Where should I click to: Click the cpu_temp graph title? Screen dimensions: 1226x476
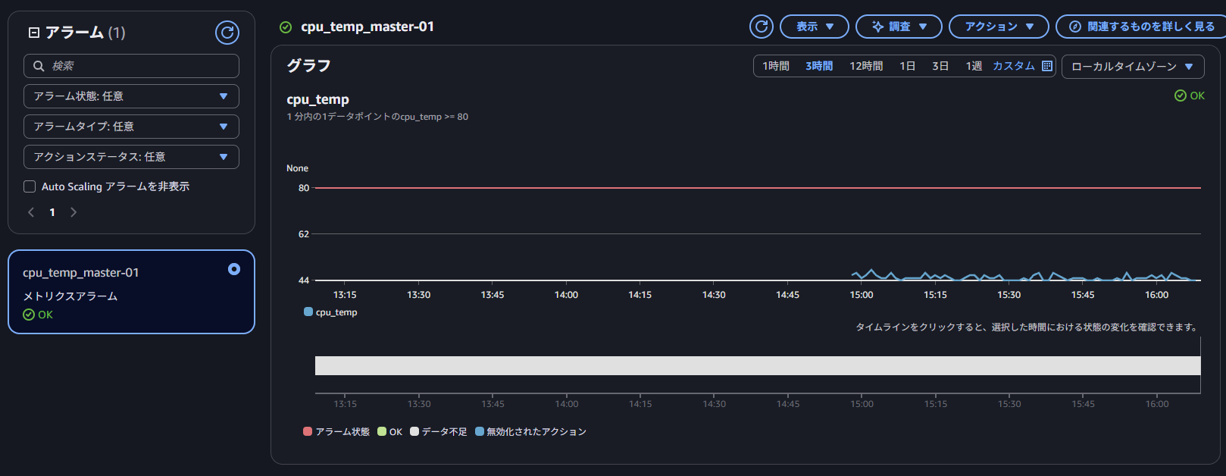click(317, 99)
